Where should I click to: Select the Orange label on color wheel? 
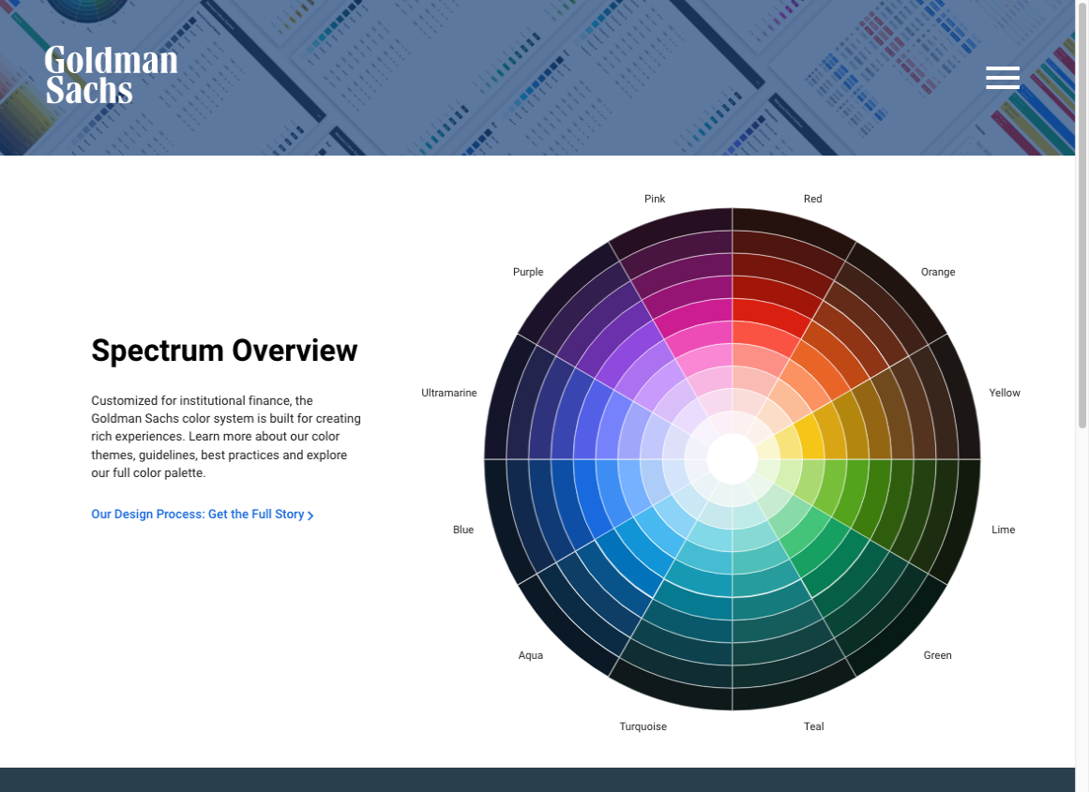pos(938,272)
